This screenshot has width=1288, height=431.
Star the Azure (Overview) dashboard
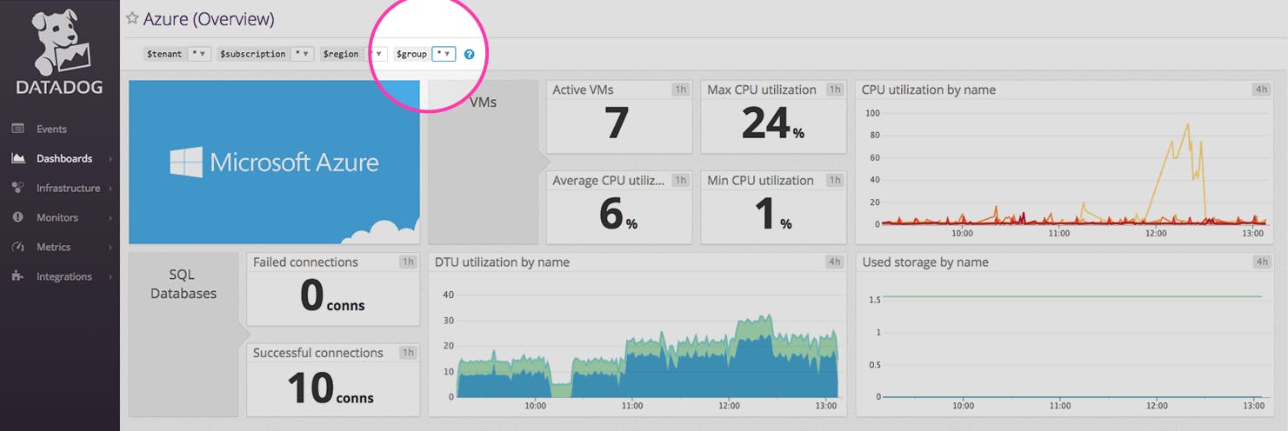[x=132, y=18]
